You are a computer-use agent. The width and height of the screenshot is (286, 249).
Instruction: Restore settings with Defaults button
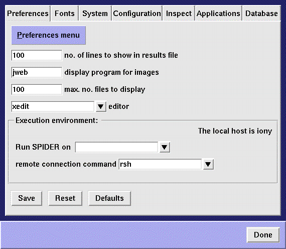[x=109, y=198]
